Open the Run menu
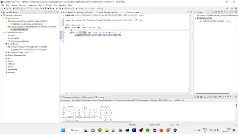Viewport: 238px width, 134px height. click(55, 5)
